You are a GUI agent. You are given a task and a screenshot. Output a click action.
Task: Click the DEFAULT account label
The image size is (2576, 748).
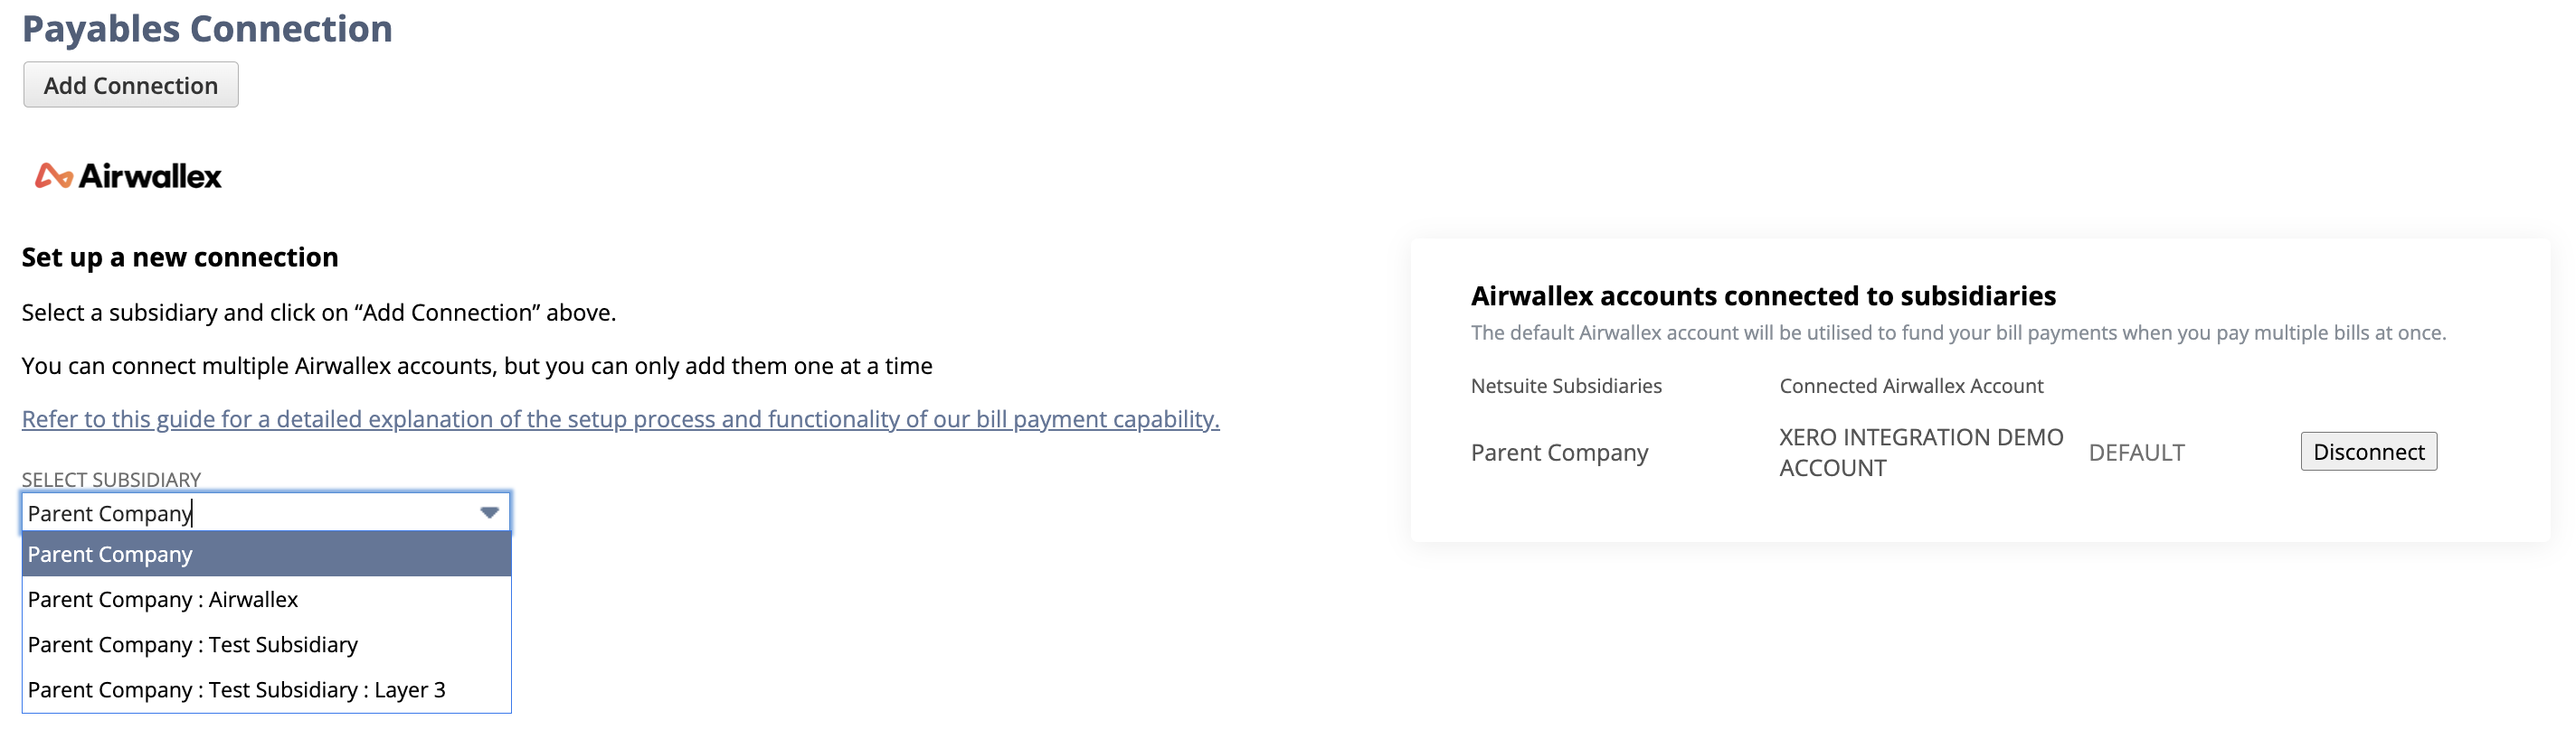pos(2136,453)
